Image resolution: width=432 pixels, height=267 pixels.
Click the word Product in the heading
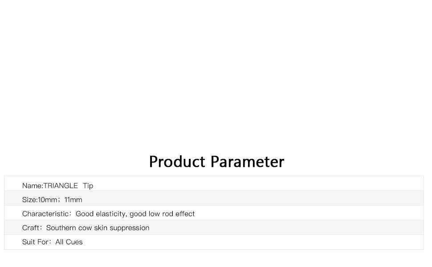[177, 162]
